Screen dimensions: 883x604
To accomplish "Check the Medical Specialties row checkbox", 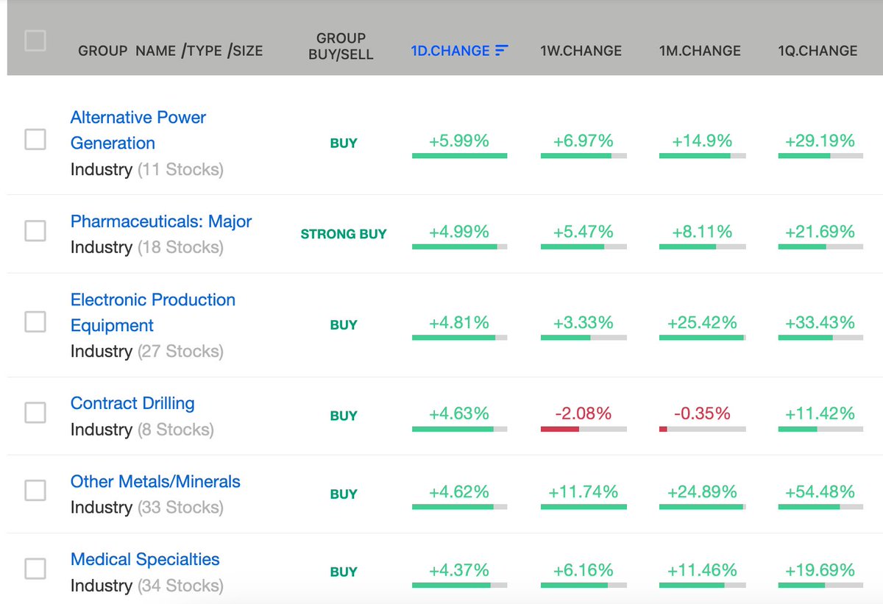I will click(35, 568).
